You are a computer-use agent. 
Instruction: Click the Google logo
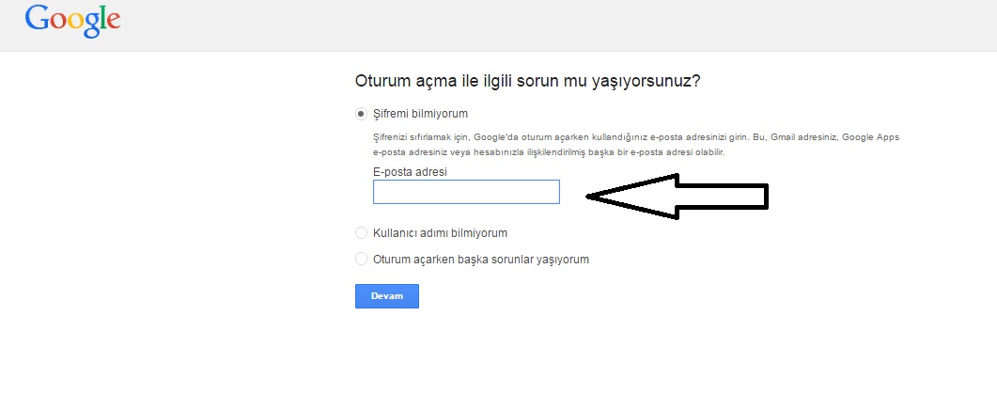coord(72,21)
